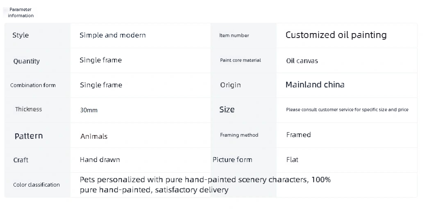Click the Item number label

click(x=234, y=36)
